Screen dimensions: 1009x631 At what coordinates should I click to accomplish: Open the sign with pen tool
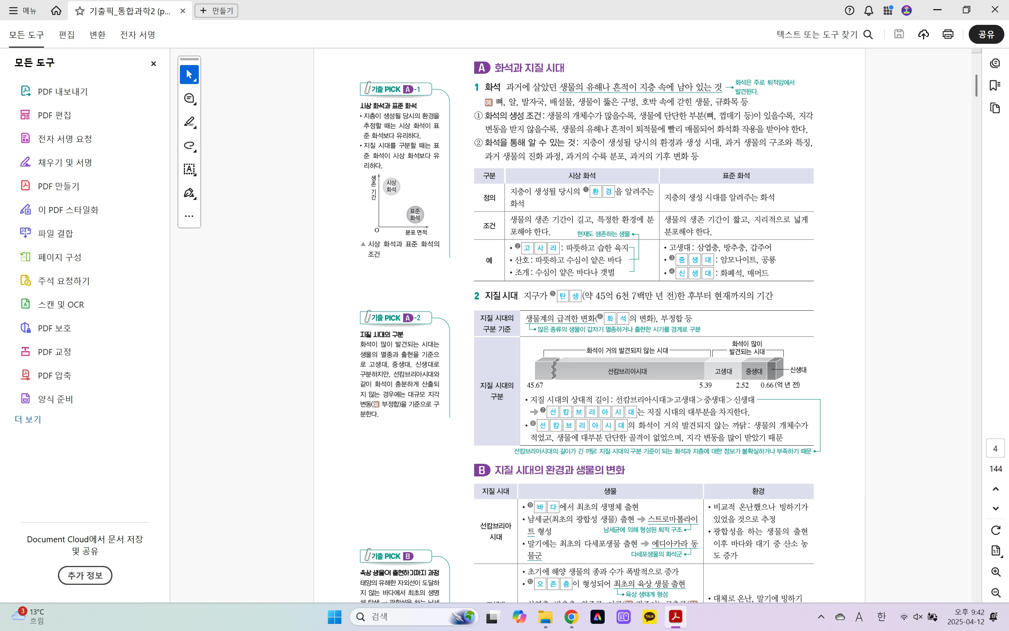coord(189,193)
